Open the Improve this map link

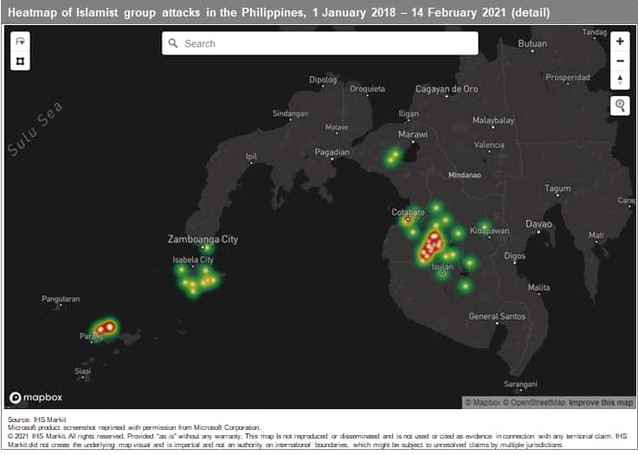tap(601, 402)
